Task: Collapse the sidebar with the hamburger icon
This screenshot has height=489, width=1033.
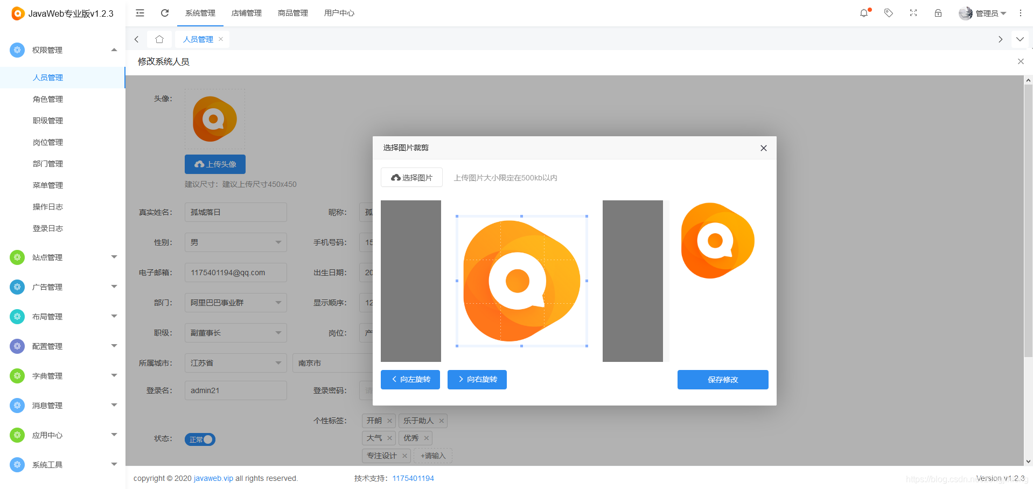Action: tap(140, 13)
